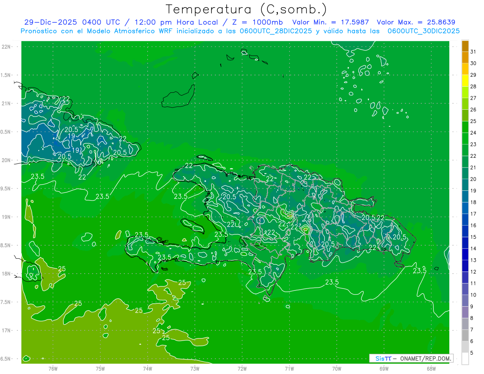
Task: Click legend value 29 on the color scale
Action: pyautogui.click(x=473, y=75)
